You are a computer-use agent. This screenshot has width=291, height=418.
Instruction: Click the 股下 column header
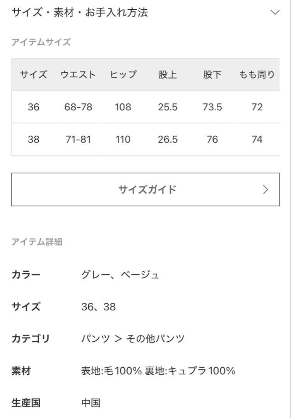click(x=212, y=75)
